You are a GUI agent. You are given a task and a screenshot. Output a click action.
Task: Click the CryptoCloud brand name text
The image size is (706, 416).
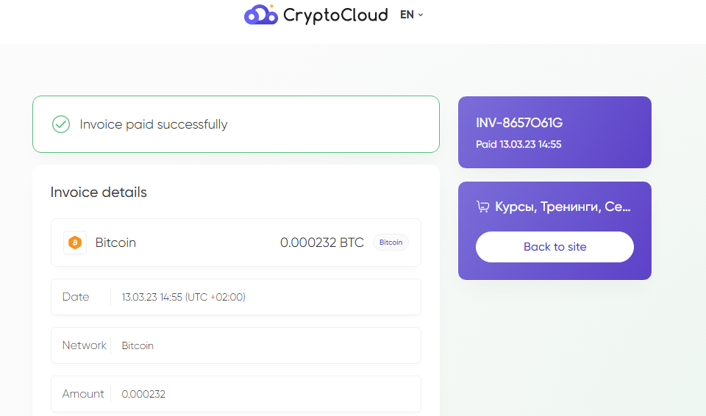(x=335, y=15)
